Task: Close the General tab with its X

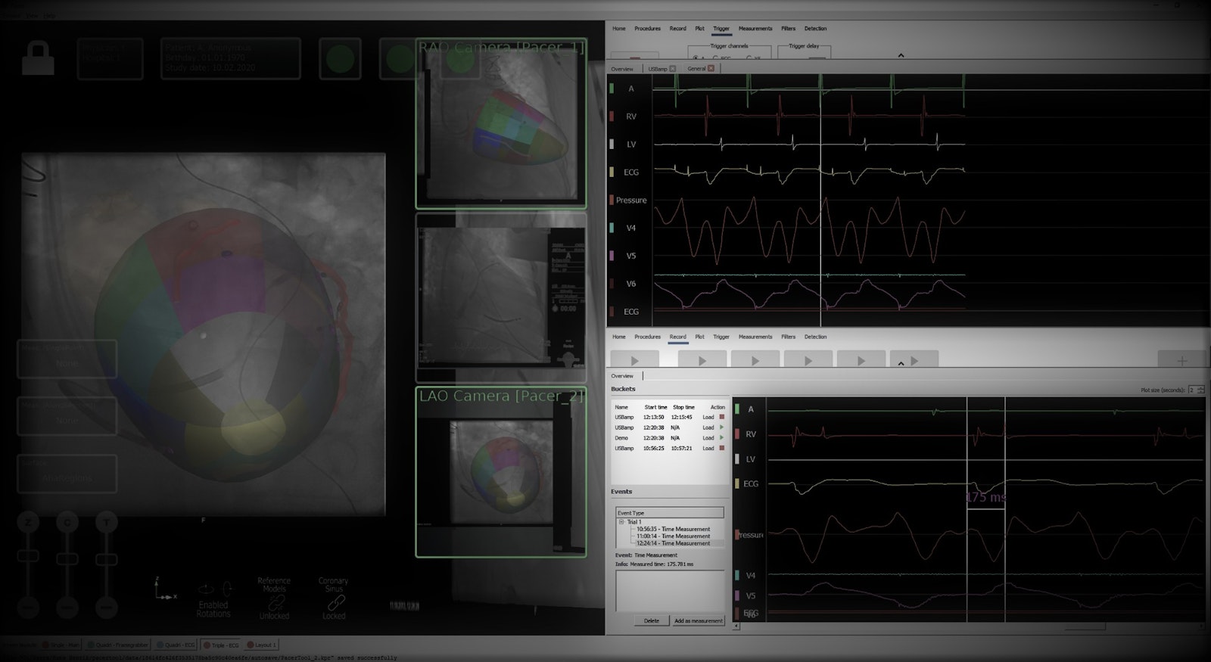Action: coord(711,69)
